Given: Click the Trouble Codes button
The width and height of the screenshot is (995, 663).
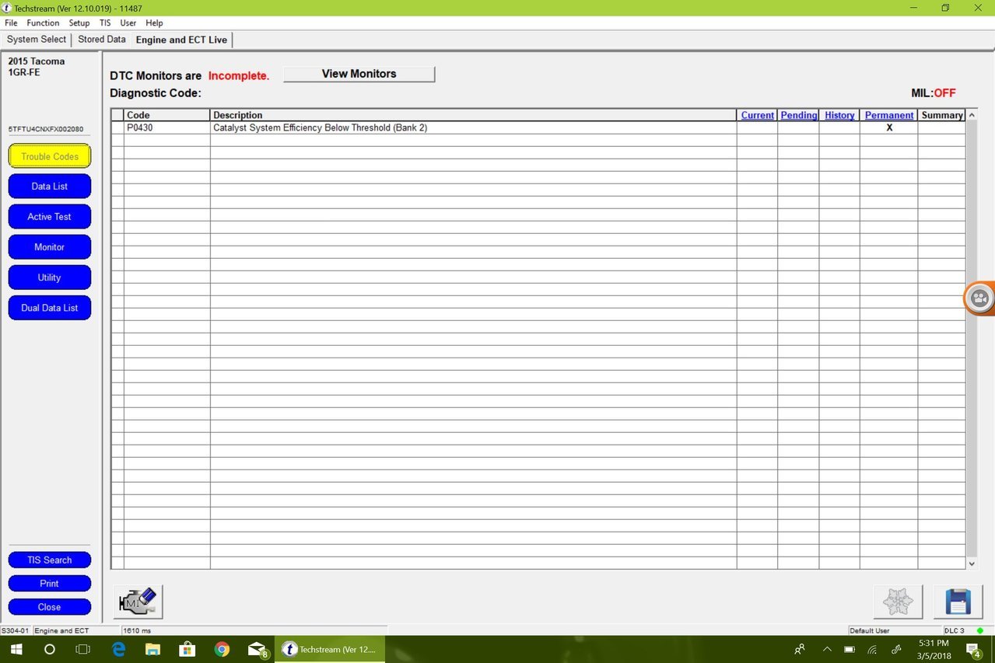Looking at the screenshot, I should [50, 156].
